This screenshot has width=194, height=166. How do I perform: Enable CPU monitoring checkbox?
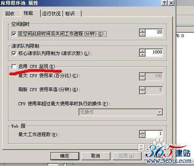[x=14, y=66]
